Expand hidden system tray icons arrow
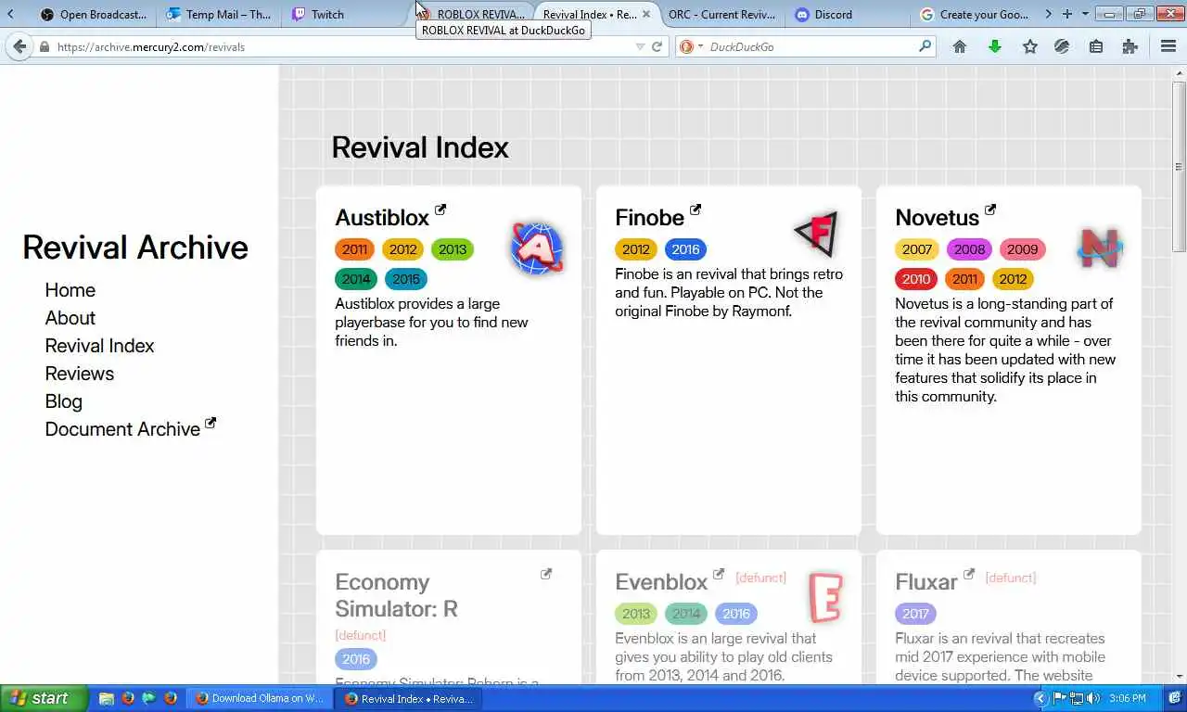The width and height of the screenshot is (1187, 712). point(1040,698)
